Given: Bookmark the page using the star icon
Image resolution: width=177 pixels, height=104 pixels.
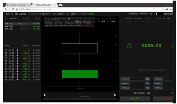Looking at the screenshot, I should click(163, 9).
